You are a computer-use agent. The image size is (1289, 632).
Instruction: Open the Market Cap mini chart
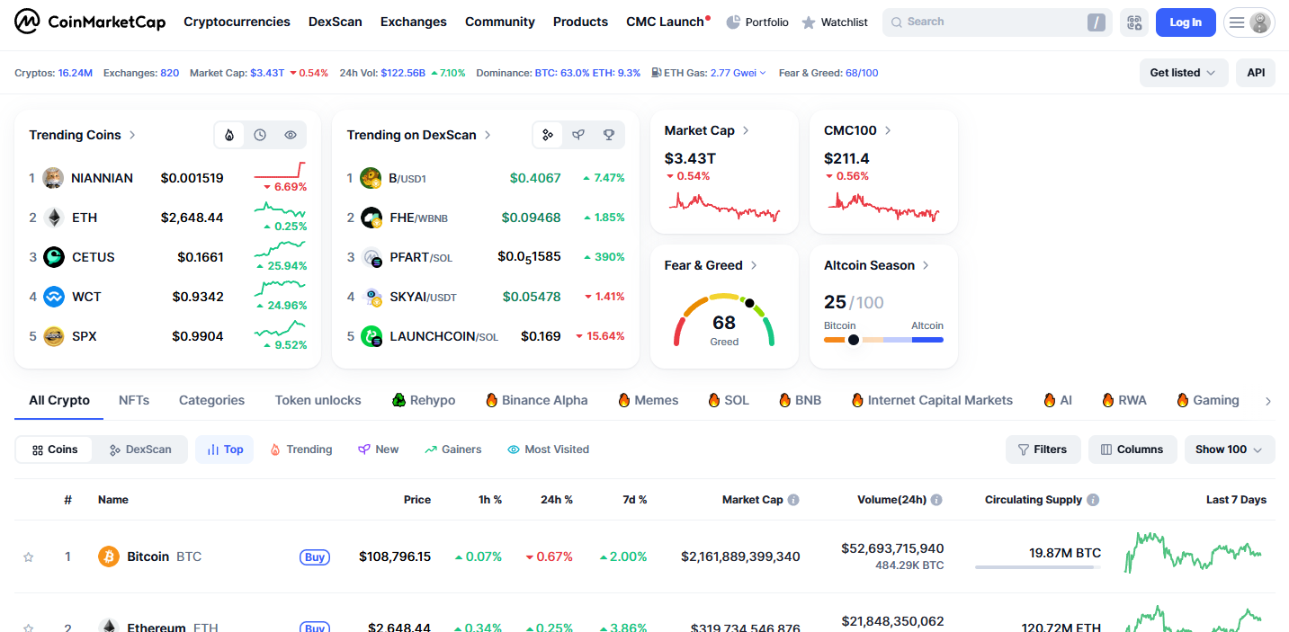click(x=724, y=208)
